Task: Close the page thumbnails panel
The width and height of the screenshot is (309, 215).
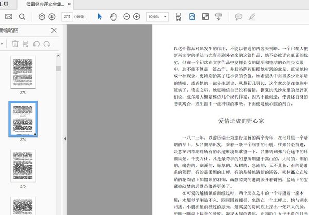Action: pyautogui.click(x=54, y=30)
